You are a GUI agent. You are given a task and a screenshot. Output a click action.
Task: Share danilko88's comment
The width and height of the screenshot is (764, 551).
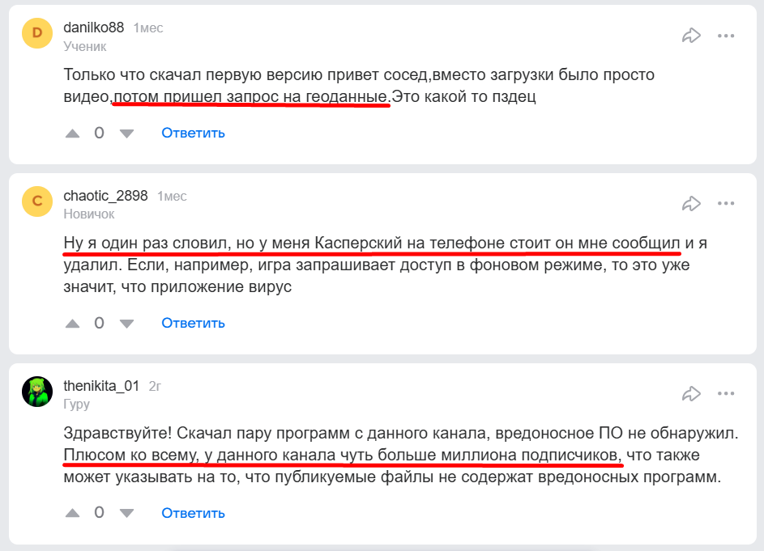pyautogui.click(x=691, y=35)
